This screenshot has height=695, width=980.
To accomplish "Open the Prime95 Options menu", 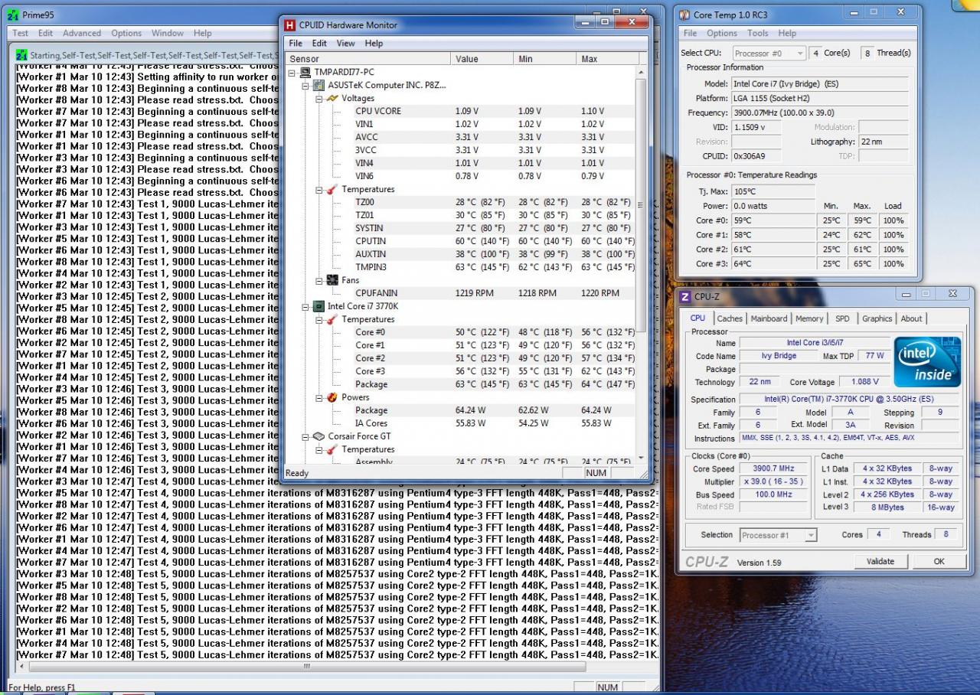I will (126, 33).
